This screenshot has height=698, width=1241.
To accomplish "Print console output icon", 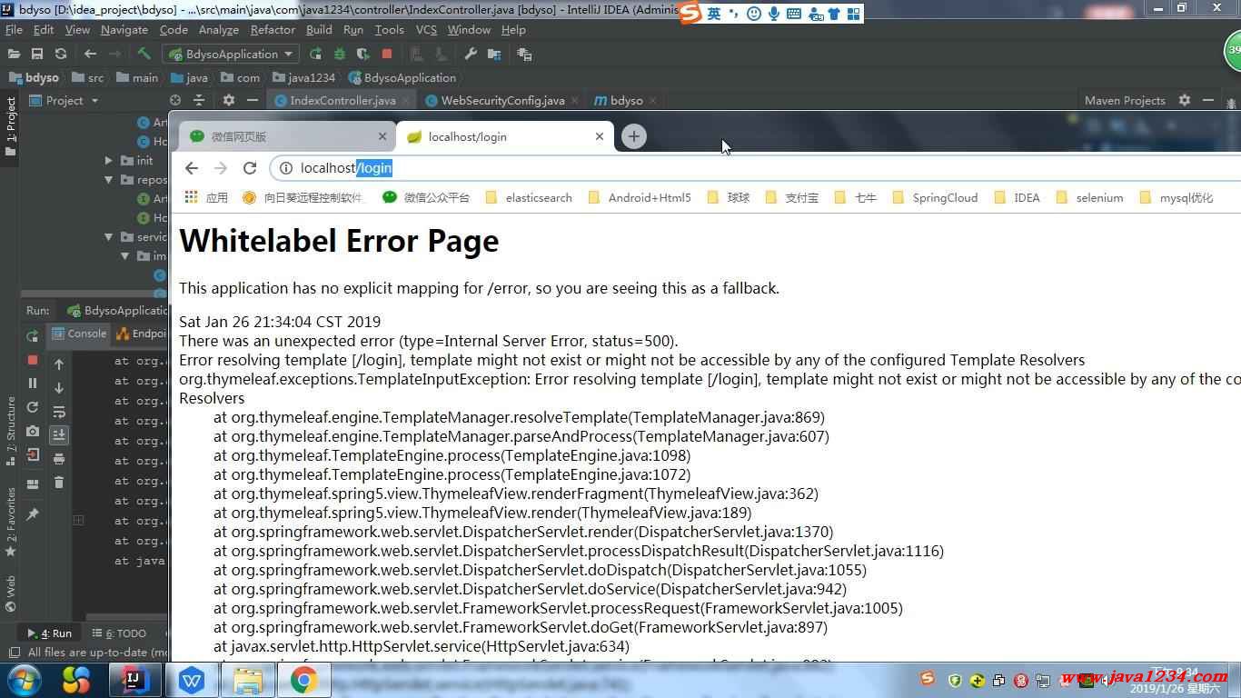I will (59, 459).
